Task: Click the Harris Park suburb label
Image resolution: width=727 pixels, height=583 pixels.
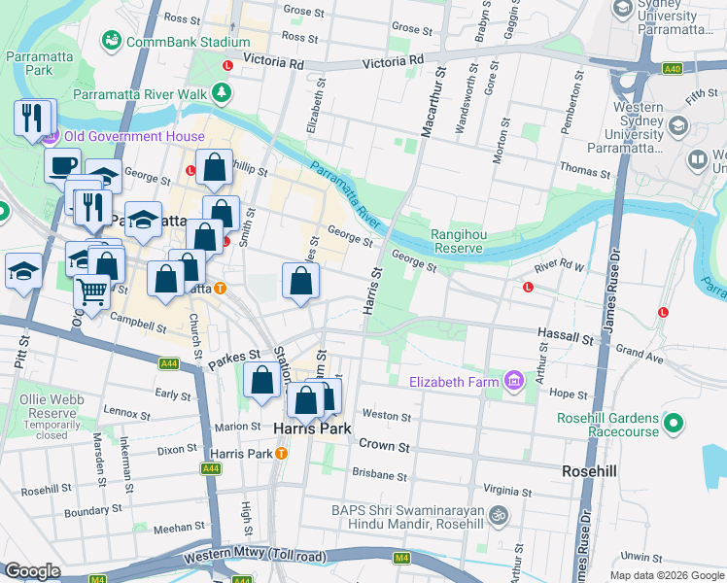Action: 313,429
